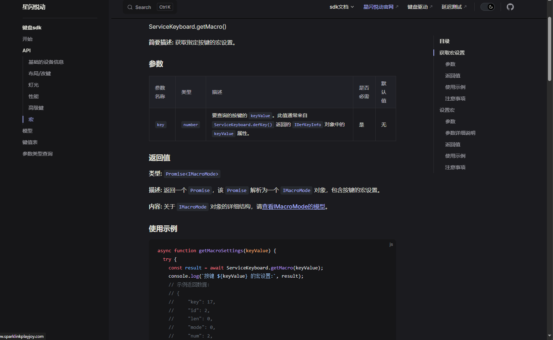This screenshot has height=340, width=553.
Task: Click the 使用示例 section heading
Action: tap(163, 229)
